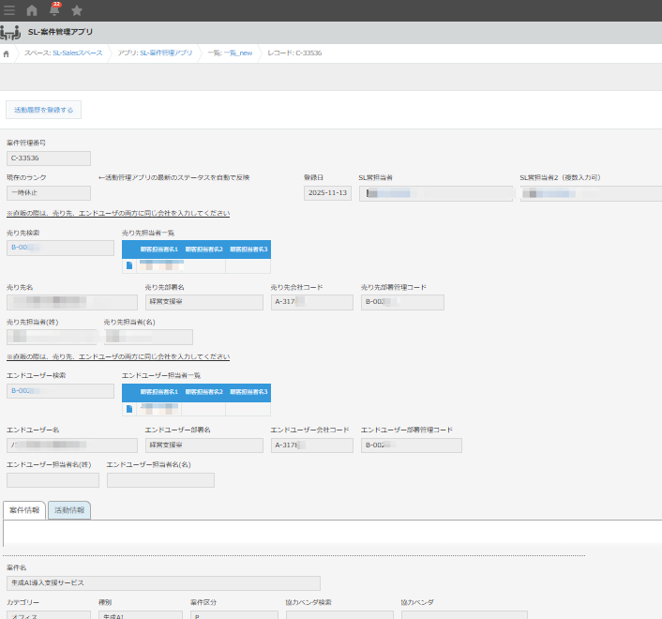Open the hamburger menu in the header
This screenshot has width=662, height=619.
(x=9, y=10)
